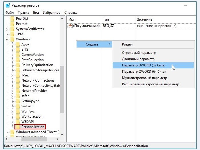
Task: Minimize the Registry Editor window
Action: [186, 5]
